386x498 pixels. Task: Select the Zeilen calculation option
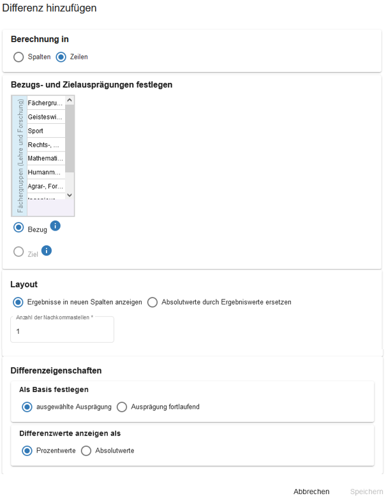coord(61,57)
